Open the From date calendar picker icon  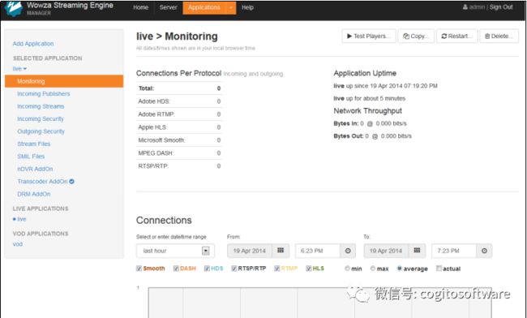(281, 251)
